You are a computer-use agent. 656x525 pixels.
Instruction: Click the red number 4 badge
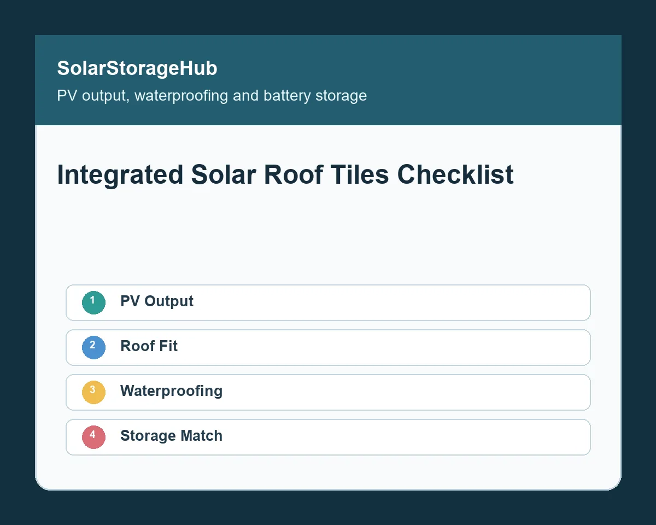pos(93,437)
